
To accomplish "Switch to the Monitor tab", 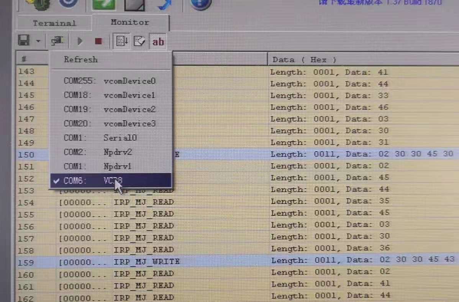I will [129, 22].
